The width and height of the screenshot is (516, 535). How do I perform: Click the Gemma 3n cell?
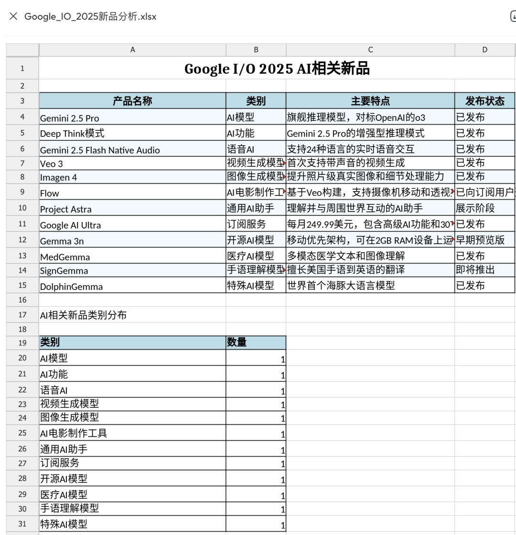(132, 239)
